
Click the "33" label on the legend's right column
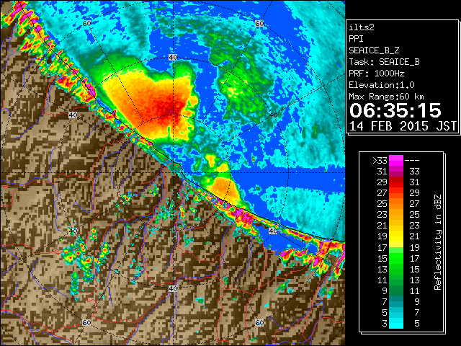tap(414, 172)
